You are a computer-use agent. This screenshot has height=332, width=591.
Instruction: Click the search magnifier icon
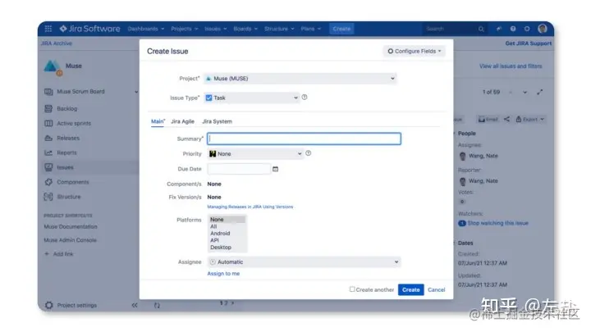[x=481, y=29]
